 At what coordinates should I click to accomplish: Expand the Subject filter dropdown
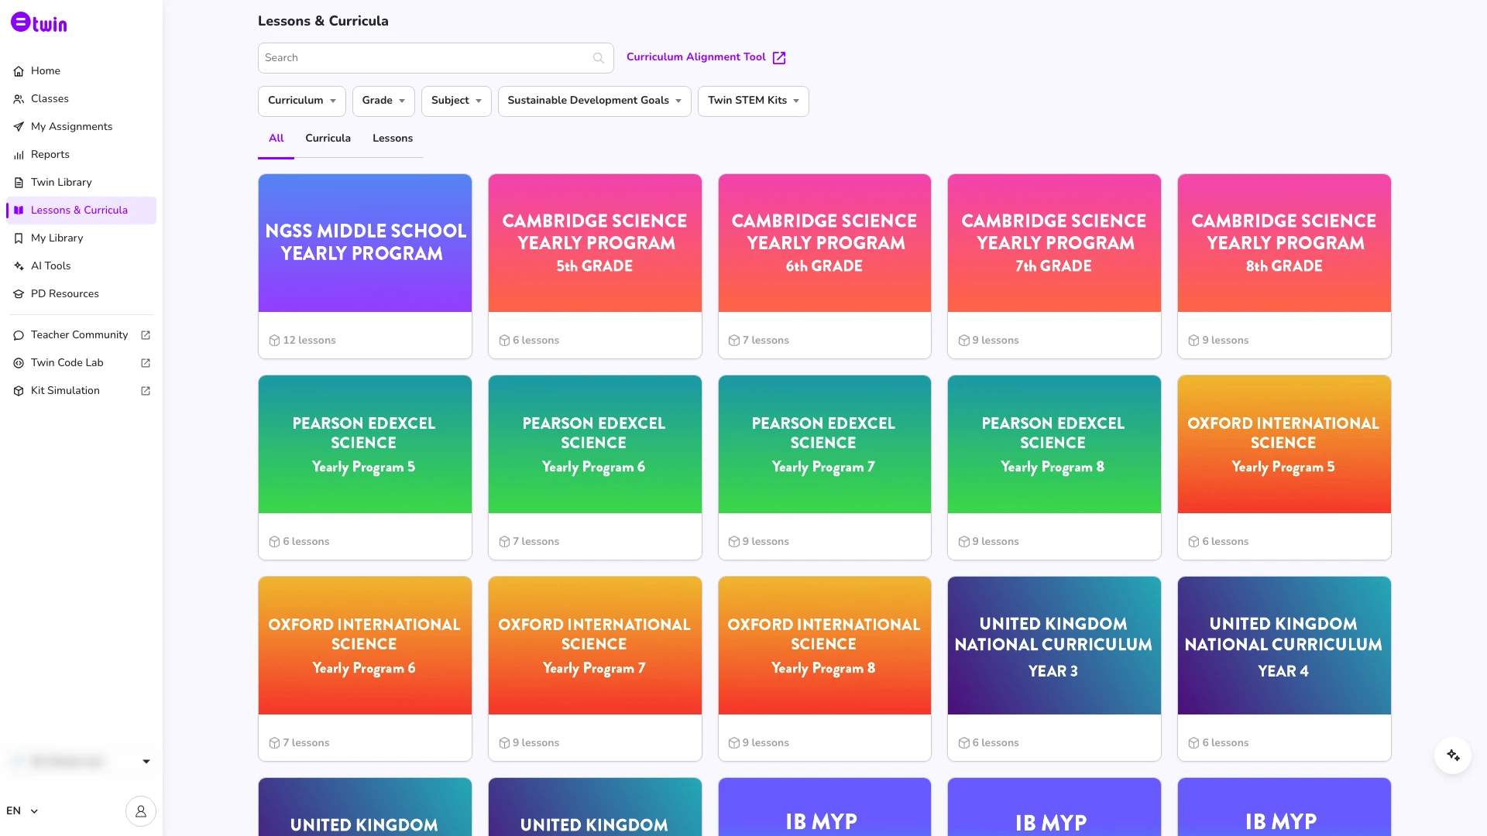point(456,101)
